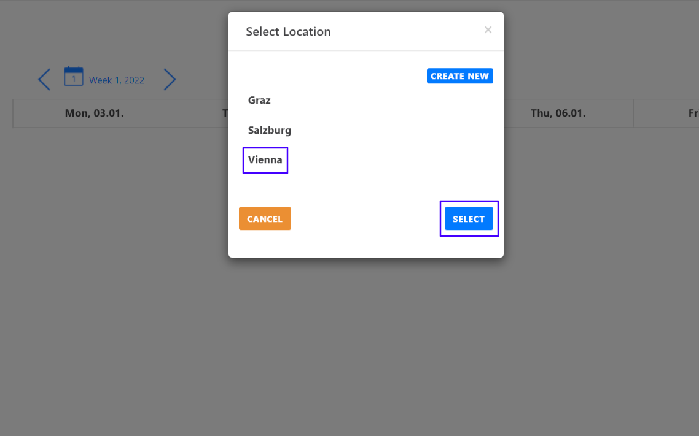Advance to the next week with the right arrow
The image size is (699, 436).
point(170,79)
